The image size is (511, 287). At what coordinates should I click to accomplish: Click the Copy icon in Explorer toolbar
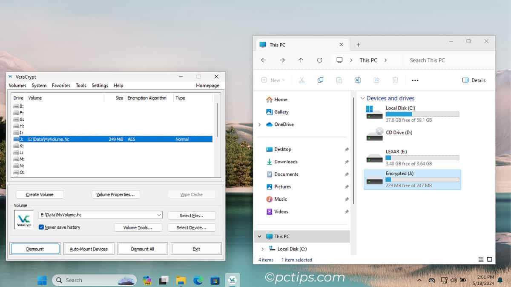coord(320,80)
